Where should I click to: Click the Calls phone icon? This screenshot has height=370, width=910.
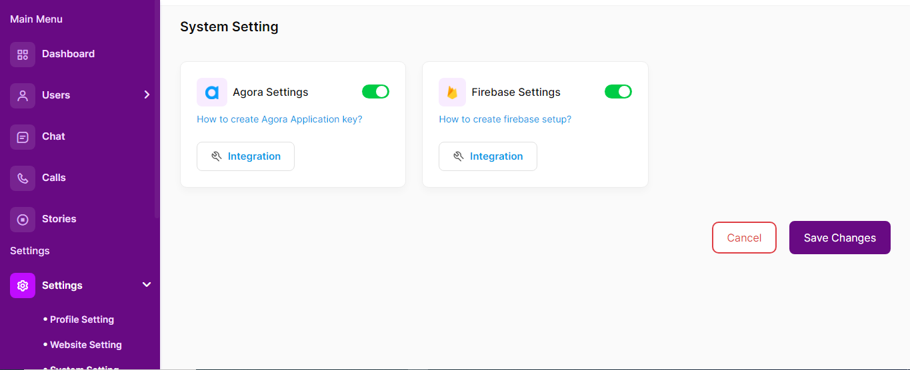23,178
